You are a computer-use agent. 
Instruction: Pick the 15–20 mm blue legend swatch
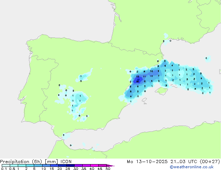[x=54, y=165]
